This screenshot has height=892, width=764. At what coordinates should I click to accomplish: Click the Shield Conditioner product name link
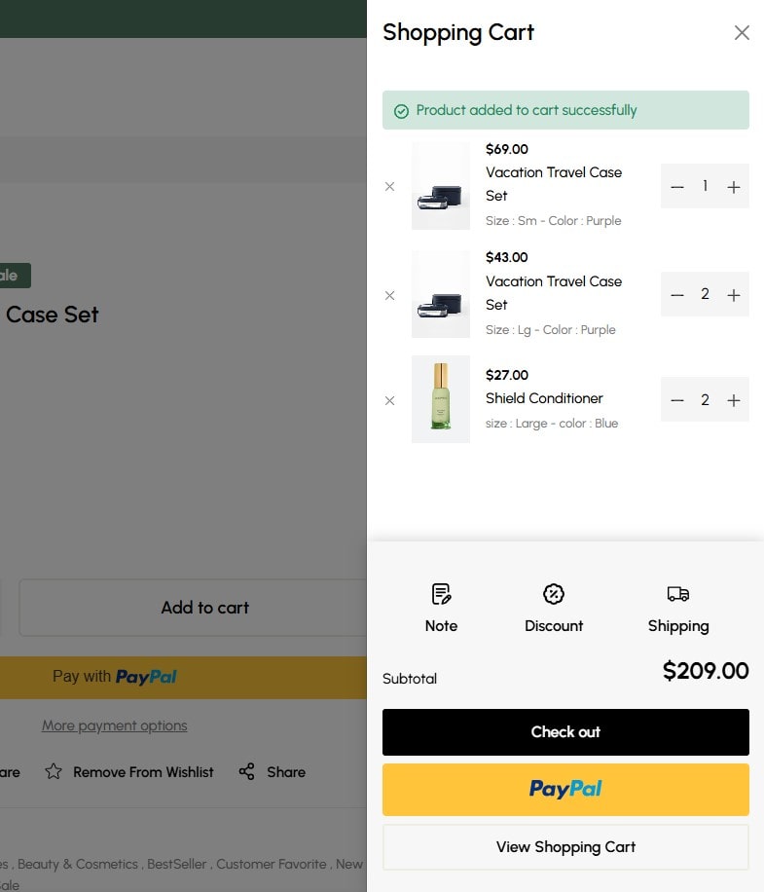click(544, 398)
